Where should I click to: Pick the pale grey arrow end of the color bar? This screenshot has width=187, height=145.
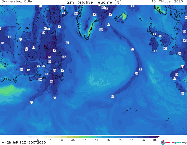click(29, 137)
